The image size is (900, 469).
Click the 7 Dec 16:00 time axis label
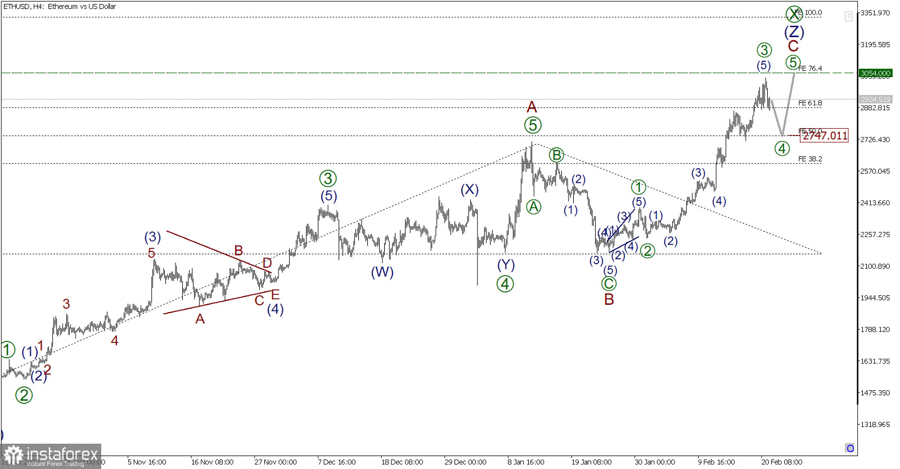pos(337,462)
